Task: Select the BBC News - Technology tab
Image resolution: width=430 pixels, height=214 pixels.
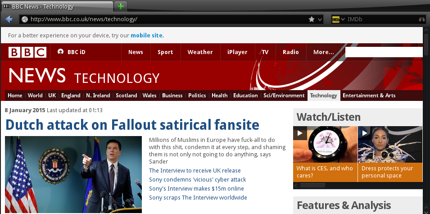Action: click(x=57, y=7)
